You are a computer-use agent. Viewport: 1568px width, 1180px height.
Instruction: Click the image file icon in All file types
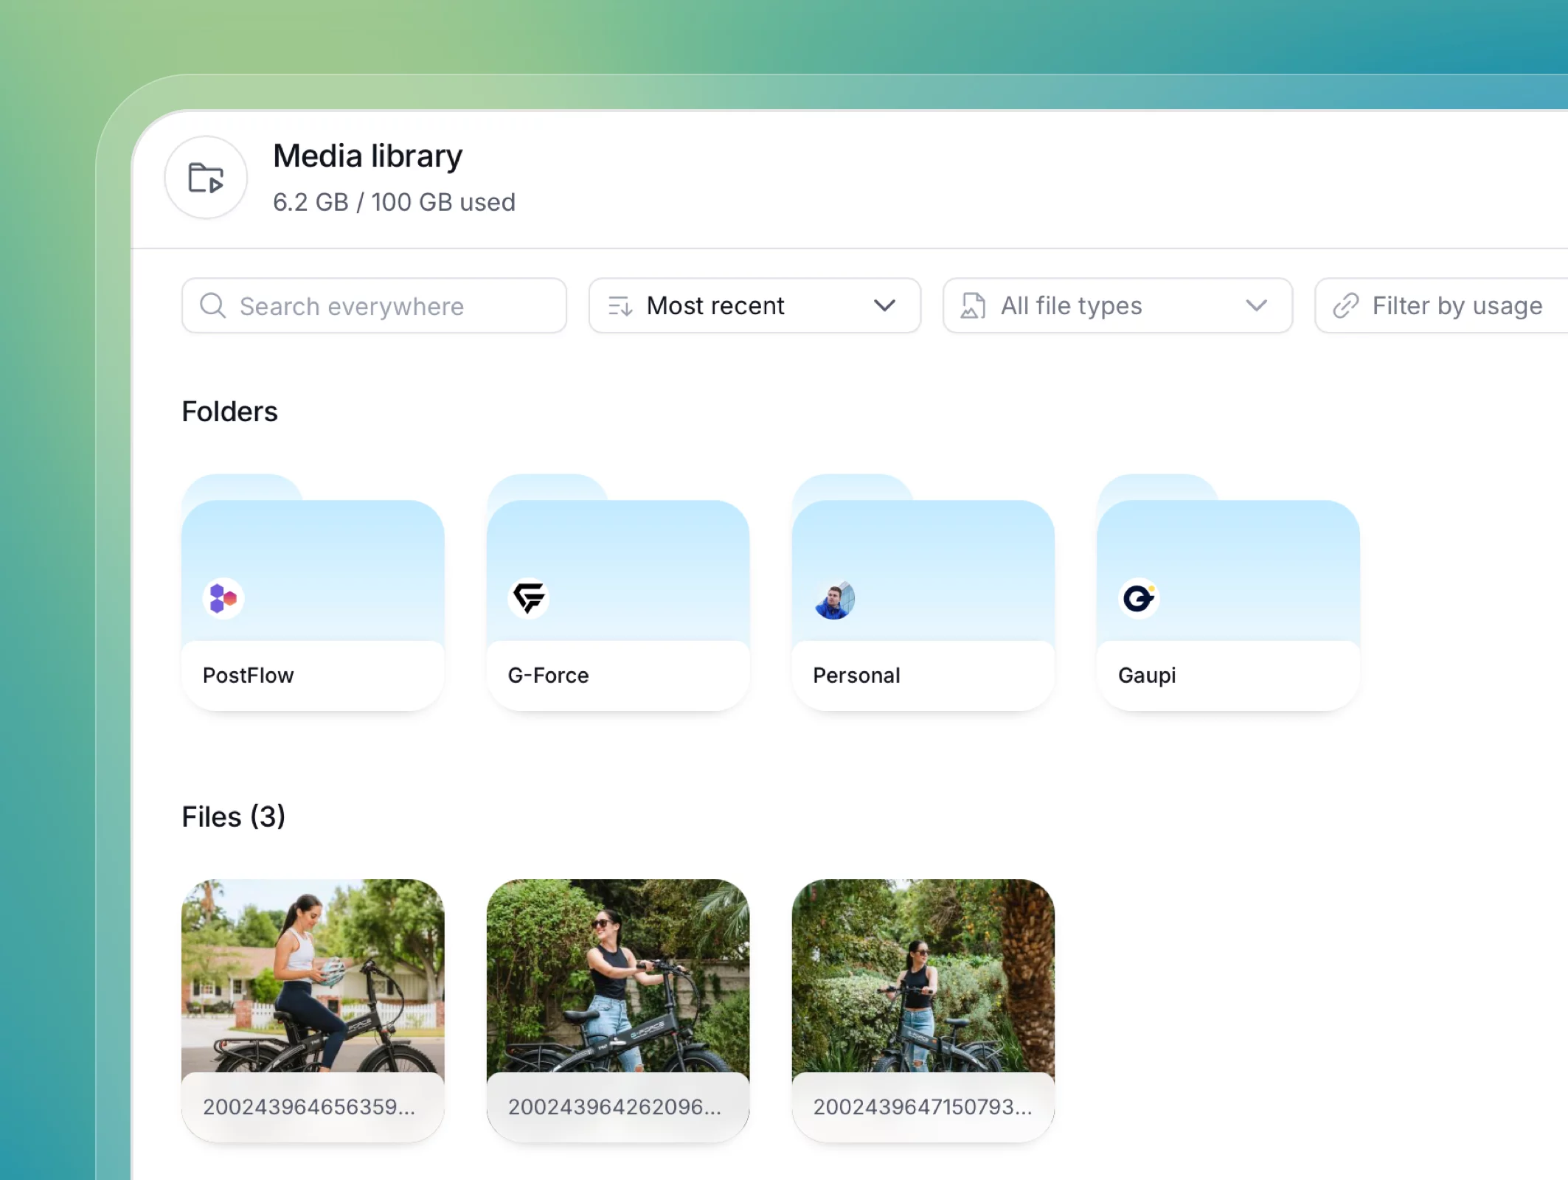click(x=974, y=305)
